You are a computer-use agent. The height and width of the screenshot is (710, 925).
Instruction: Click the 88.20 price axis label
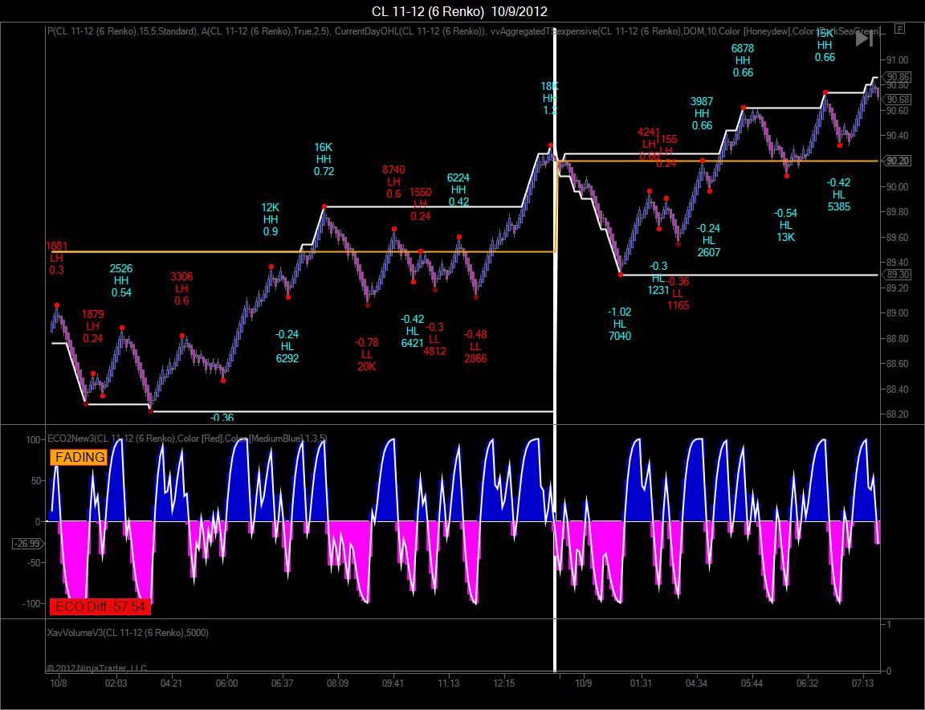(x=897, y=414)
